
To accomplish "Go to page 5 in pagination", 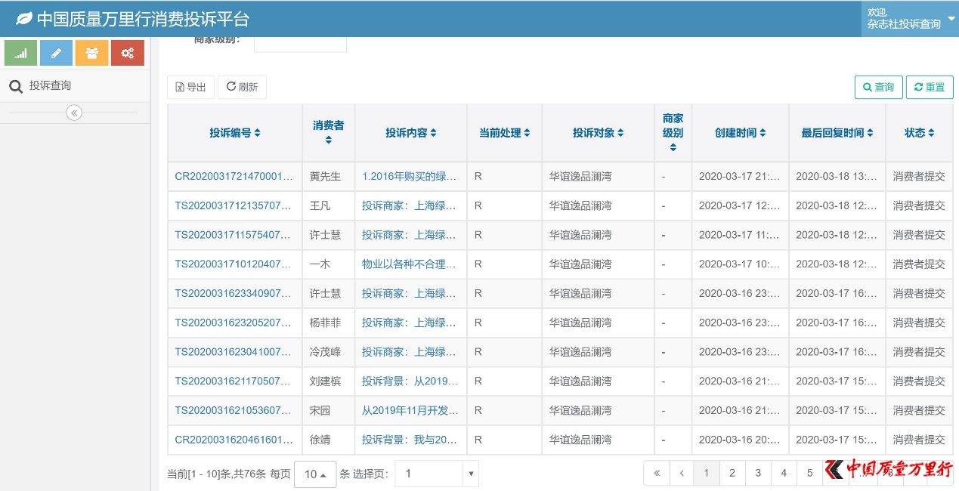I will (x=809, y=473).
